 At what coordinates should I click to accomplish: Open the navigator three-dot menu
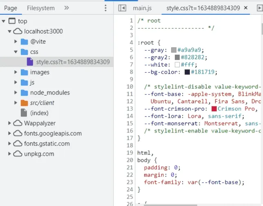click(x=105, y=8)
